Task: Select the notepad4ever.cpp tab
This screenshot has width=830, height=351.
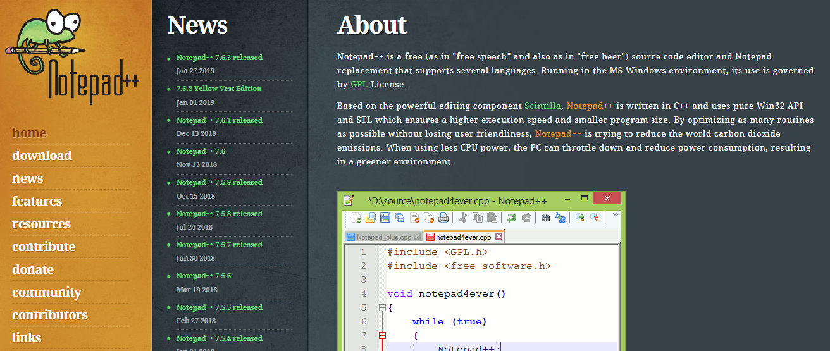Action: (464, 237)
